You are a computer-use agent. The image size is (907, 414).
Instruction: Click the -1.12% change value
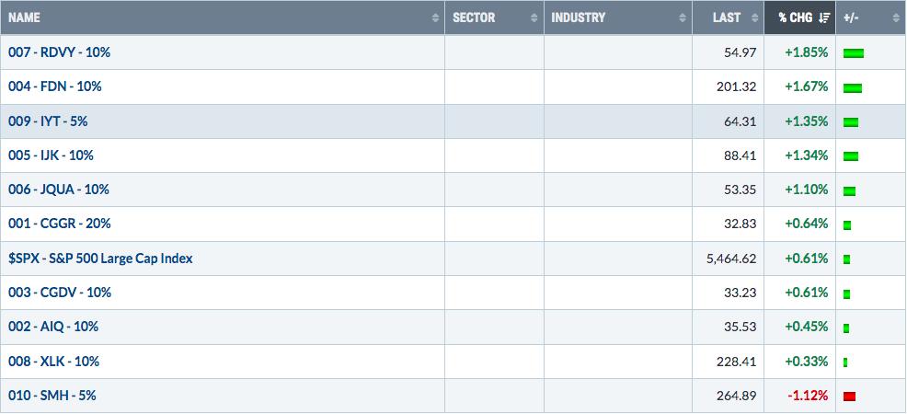pyautogui.click(x=808, y=397)
